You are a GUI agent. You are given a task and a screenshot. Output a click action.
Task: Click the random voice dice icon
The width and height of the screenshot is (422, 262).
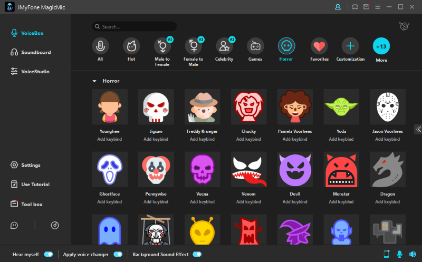pyautogui.click(x=404, y=26)
